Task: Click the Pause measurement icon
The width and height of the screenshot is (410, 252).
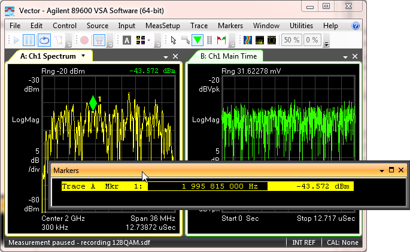Action: click(29, 40)
